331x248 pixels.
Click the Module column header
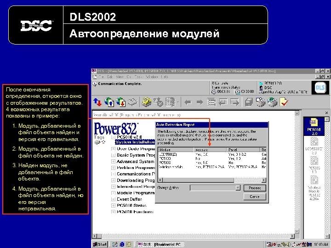pos(176,150)
